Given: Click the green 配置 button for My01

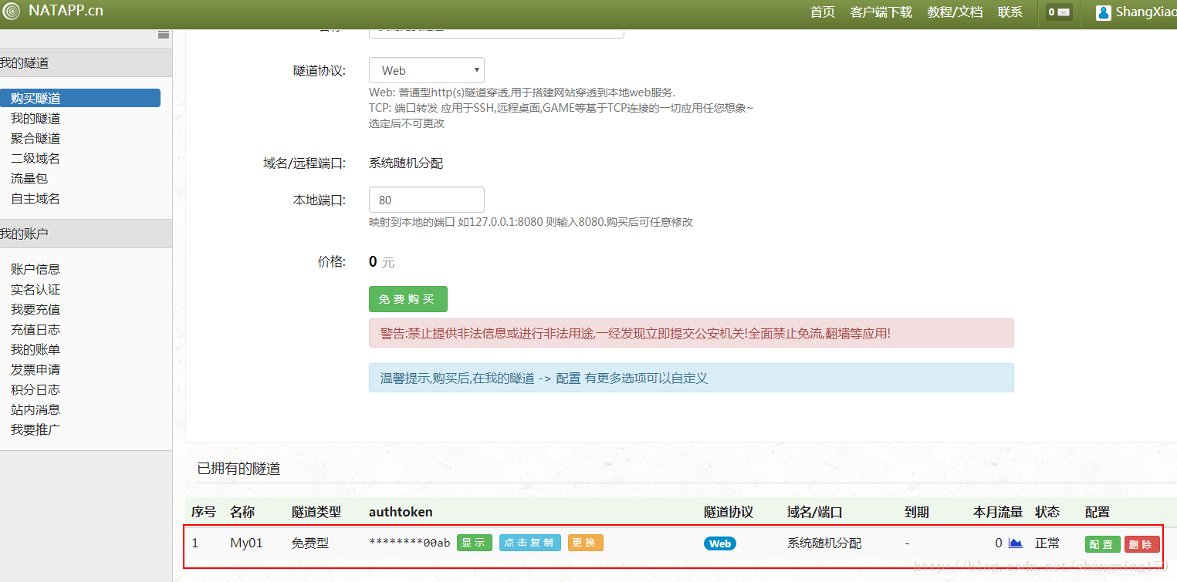Looking at the screenshot, I should point(1102,544).
